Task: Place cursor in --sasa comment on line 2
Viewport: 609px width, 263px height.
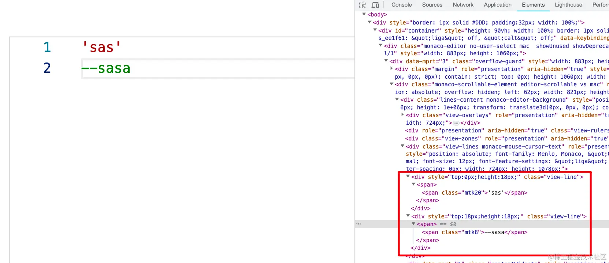Action: point(106,68)
